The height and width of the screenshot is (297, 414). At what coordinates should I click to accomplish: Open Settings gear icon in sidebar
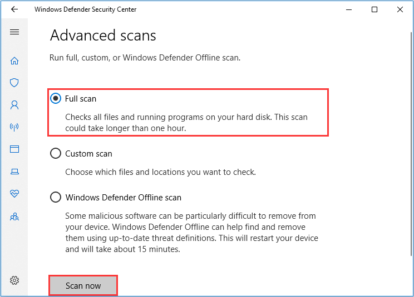pyautogui.click(x=14, y=280)
